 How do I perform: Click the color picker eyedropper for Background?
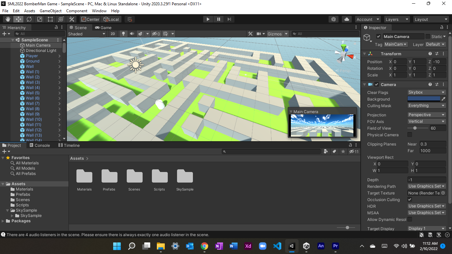pos(443,99)
